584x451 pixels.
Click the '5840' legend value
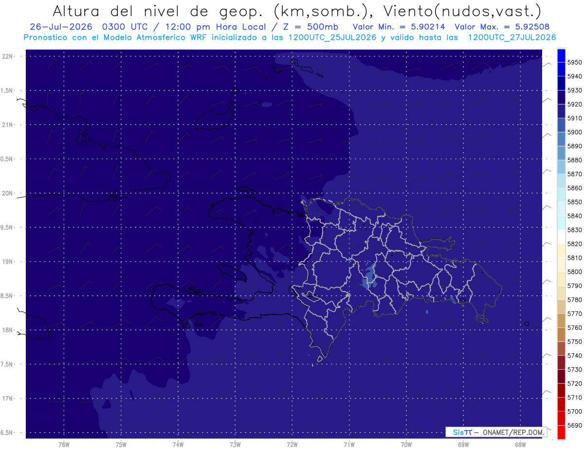point(575,216)
